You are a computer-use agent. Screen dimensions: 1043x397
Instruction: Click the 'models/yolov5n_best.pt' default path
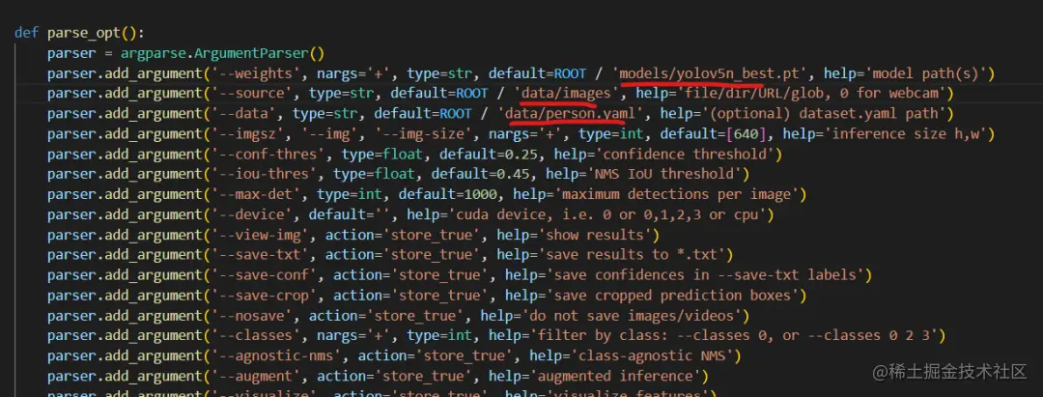(x=715, y=73)
